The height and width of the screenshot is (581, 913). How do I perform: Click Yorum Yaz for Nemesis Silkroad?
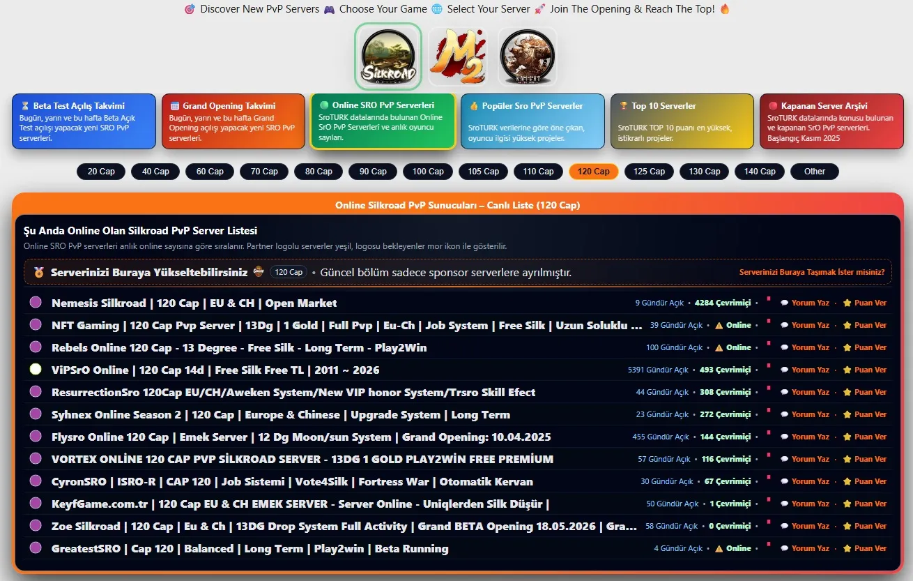pos(805,303)
